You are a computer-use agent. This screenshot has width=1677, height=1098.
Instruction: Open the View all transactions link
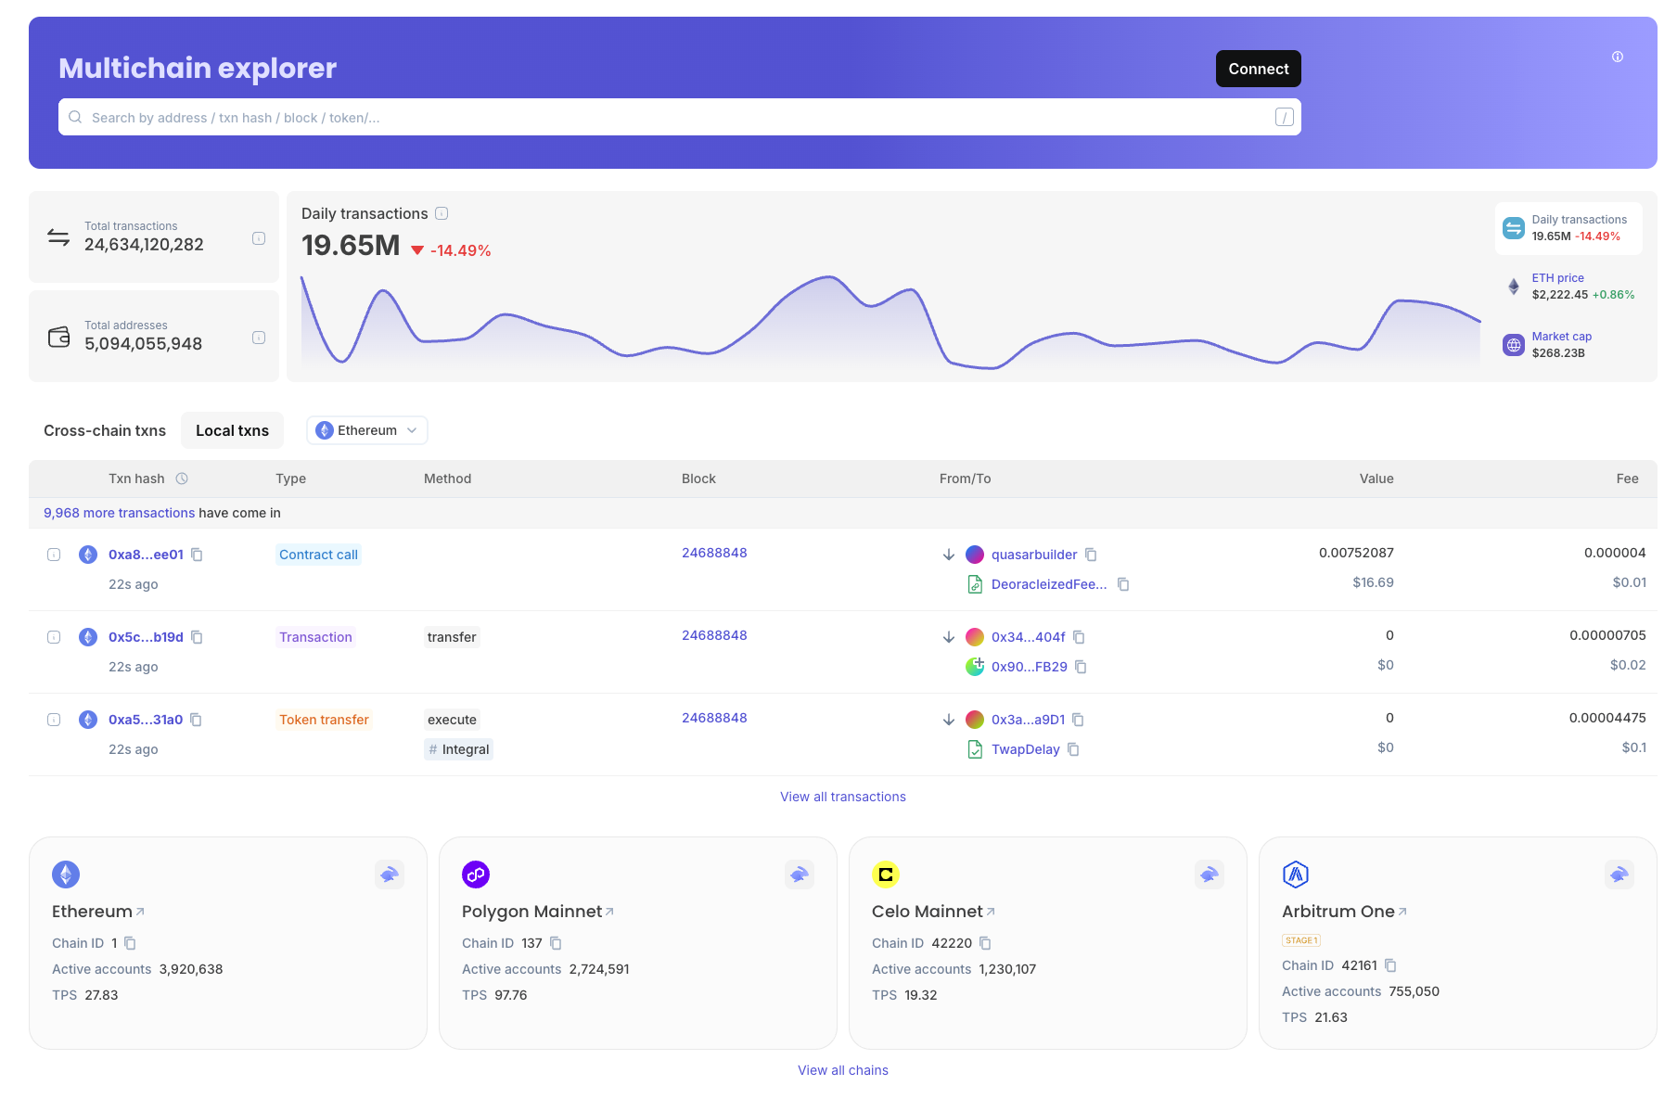pos(842,797)
